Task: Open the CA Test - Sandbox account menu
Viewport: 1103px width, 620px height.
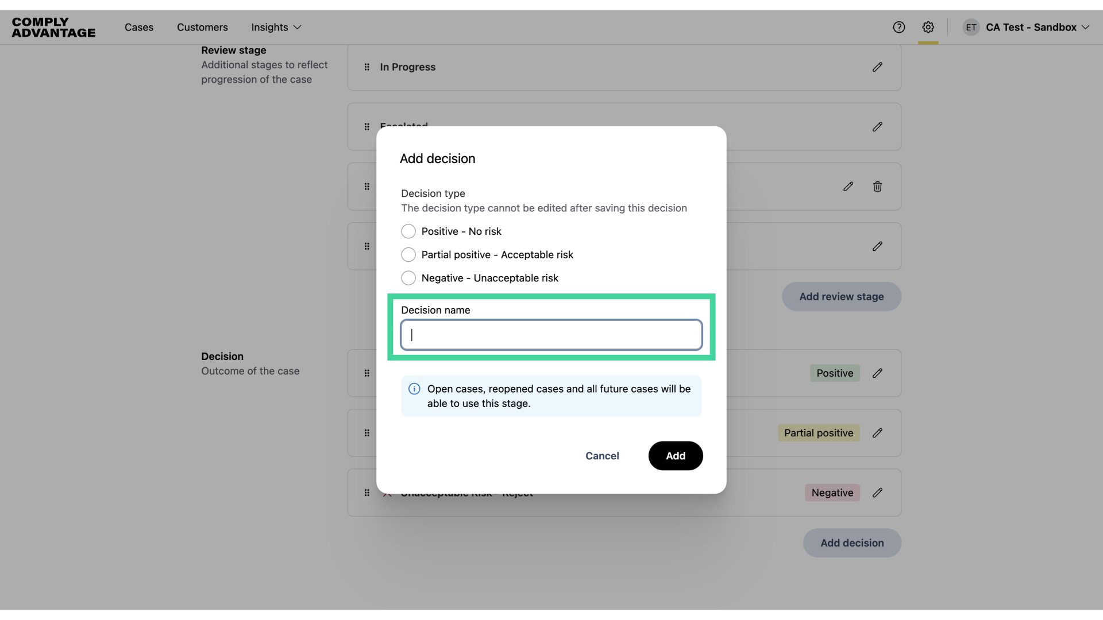Action: (x=1032, y=27)
